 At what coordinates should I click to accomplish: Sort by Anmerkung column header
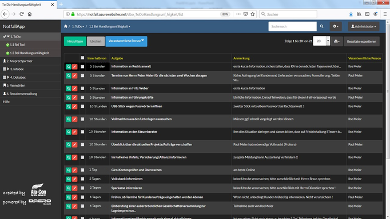click(x=241, y=58)
